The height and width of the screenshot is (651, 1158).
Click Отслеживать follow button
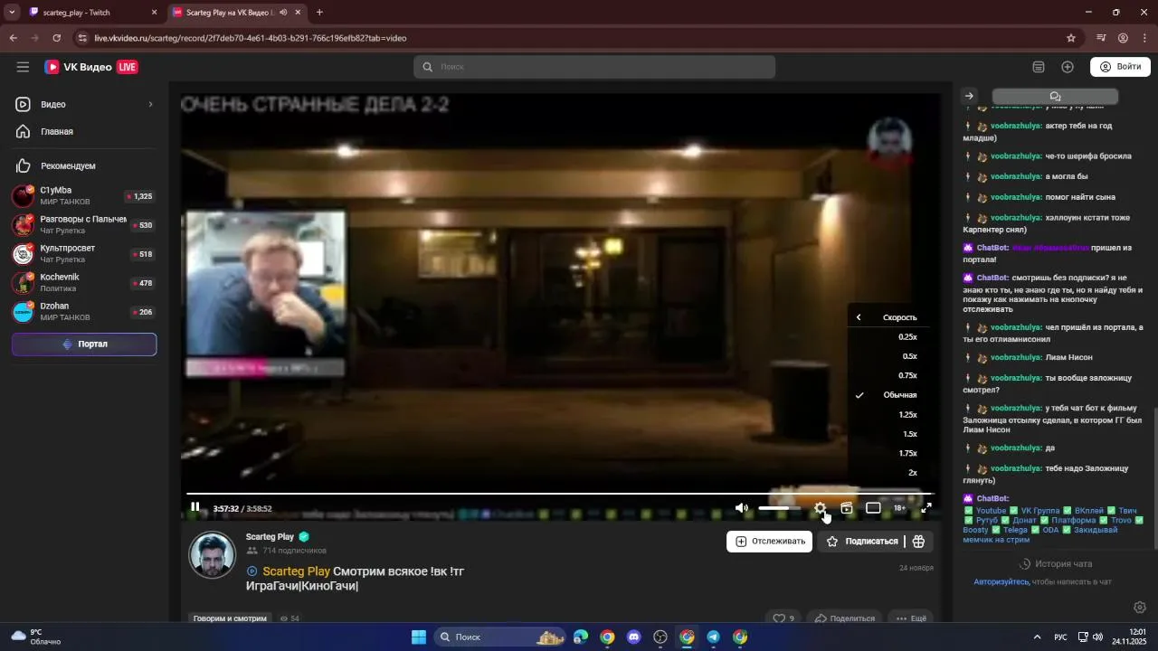click(770, 542)
